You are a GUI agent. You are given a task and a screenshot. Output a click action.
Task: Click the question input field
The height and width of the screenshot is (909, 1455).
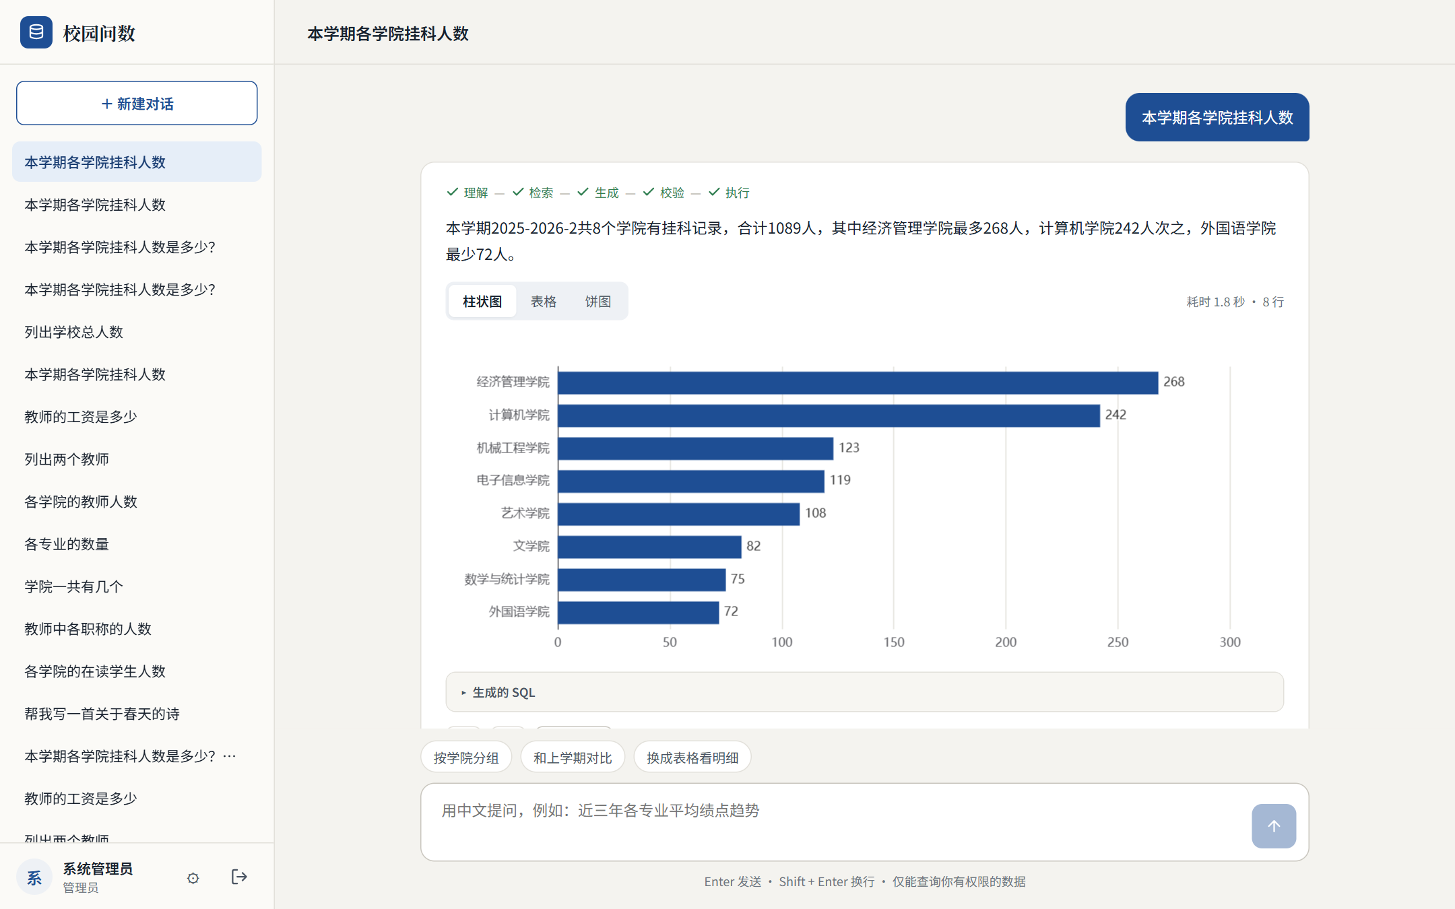(835, 821)
